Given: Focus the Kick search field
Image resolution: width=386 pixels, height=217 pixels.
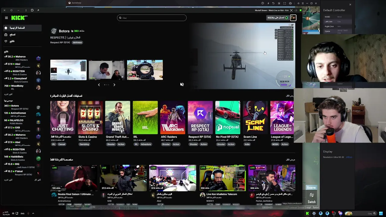Looking at the screenshot, I should pyautogui.click(x=152, y=18).
